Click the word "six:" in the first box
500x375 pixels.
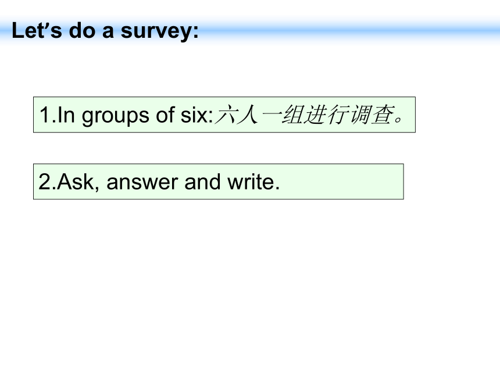[197, 115]
